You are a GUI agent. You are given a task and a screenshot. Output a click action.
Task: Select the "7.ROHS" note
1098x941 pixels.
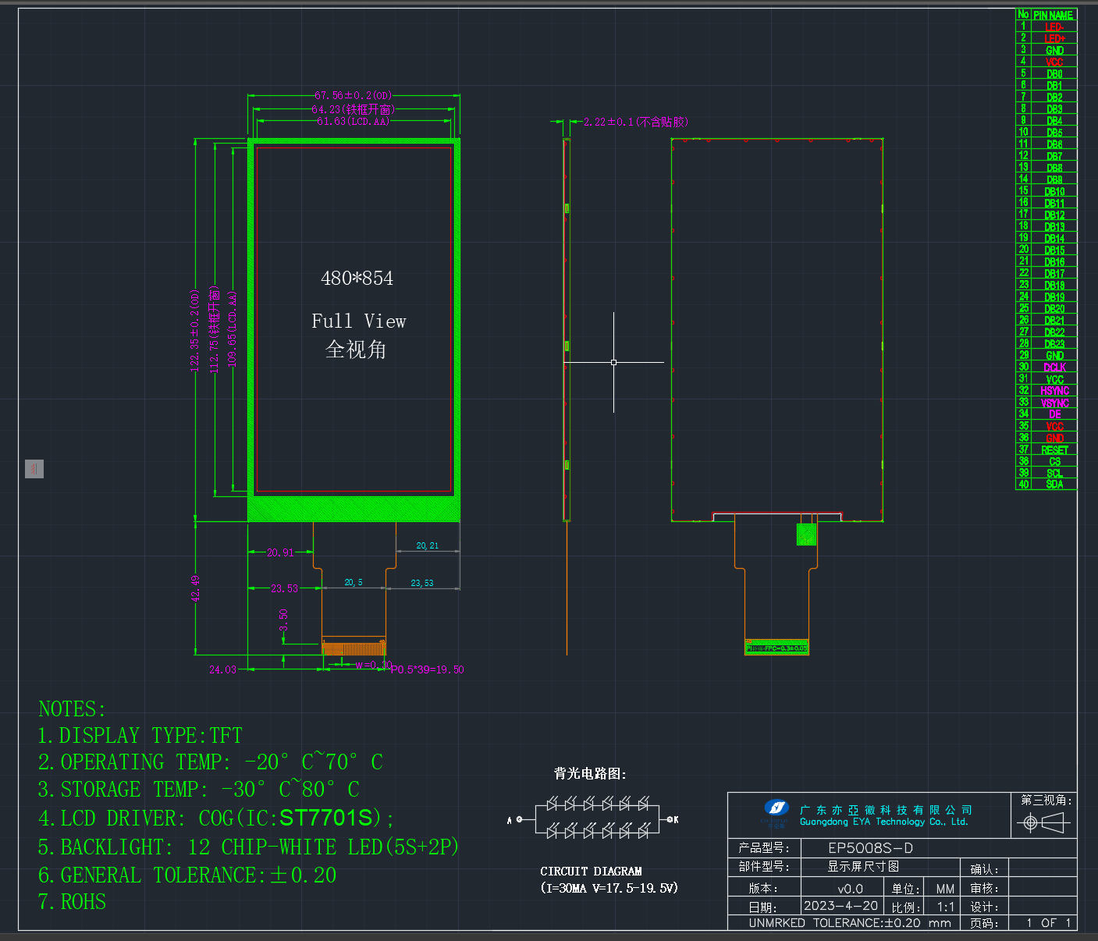tap(72, 902)
